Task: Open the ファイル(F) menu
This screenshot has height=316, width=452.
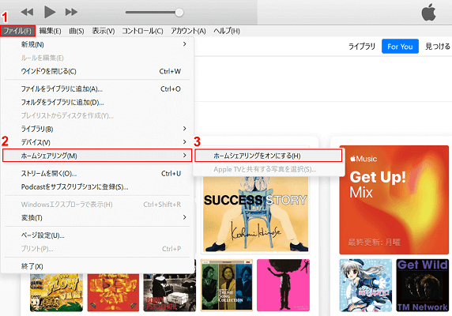Action: [17, 31]
